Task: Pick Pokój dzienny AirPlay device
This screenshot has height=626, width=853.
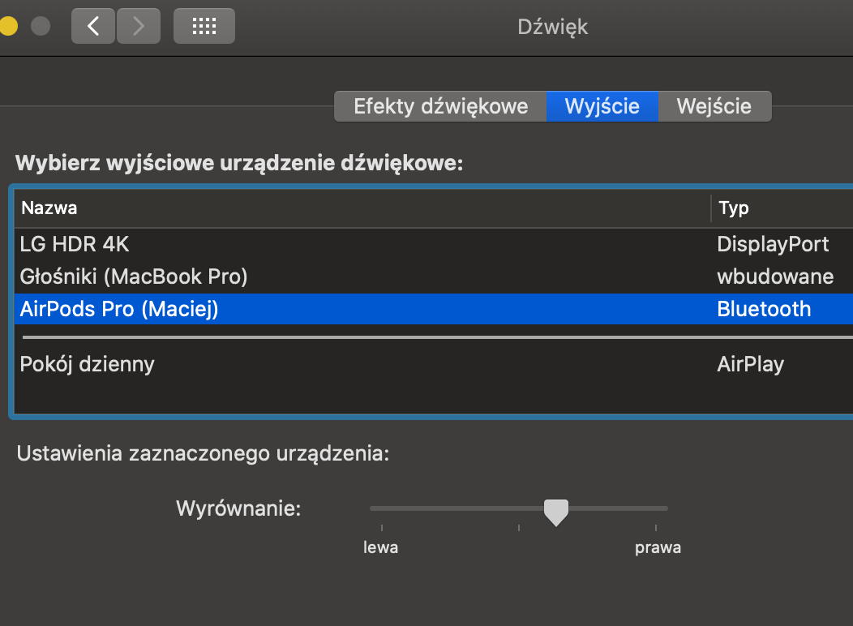Action: pyautogui.click(x=87, y=364)
